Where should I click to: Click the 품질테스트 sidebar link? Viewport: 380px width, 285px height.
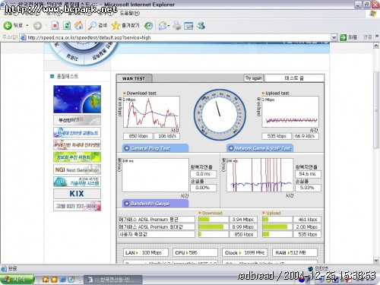[x=67, y=76]
